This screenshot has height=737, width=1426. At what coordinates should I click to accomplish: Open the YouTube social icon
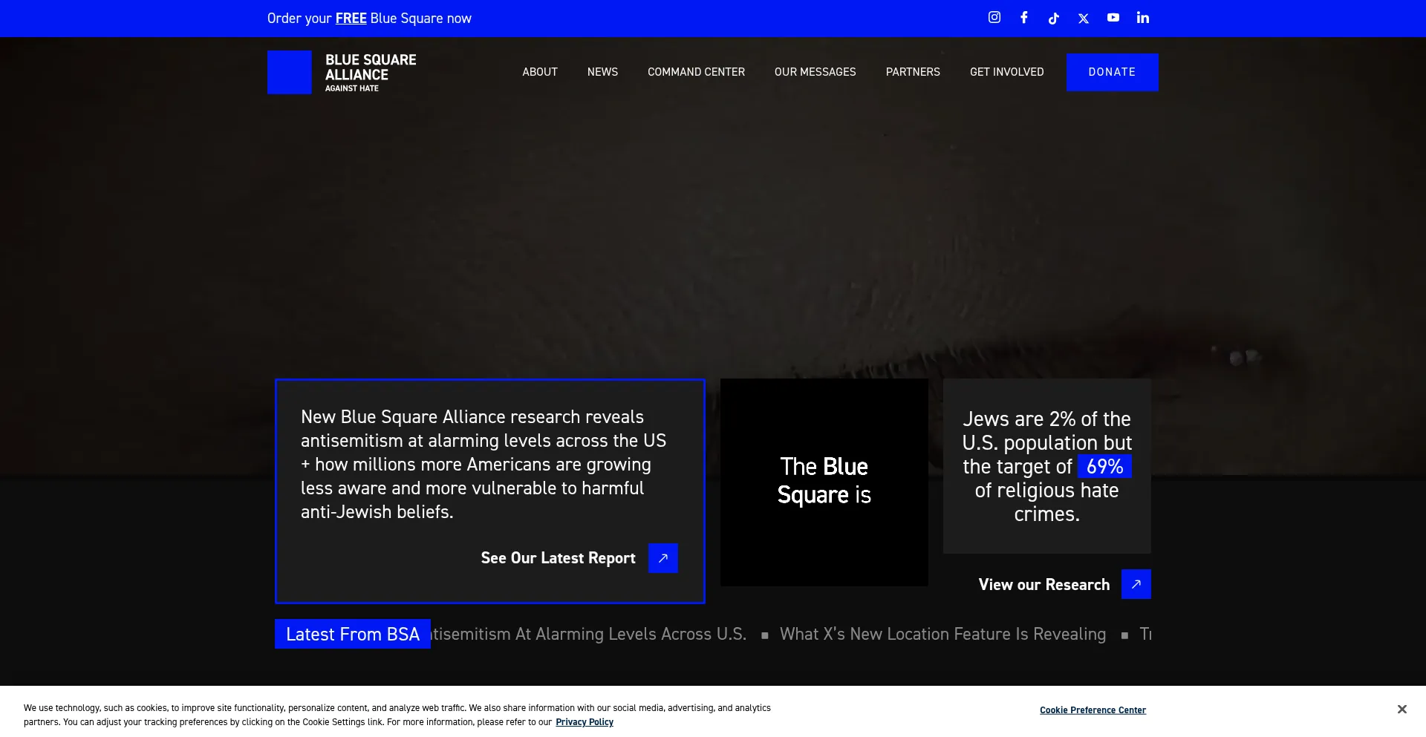tap(1113, 18)
